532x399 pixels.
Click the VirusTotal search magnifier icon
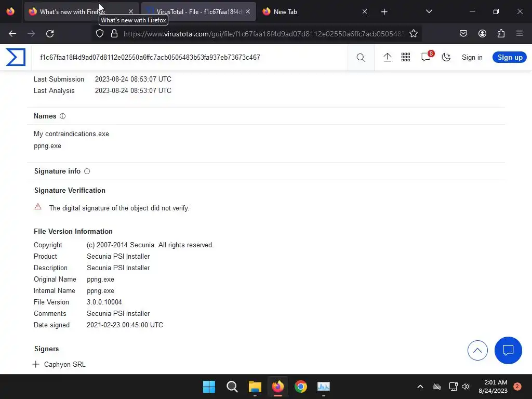click(x=361, y=57)
